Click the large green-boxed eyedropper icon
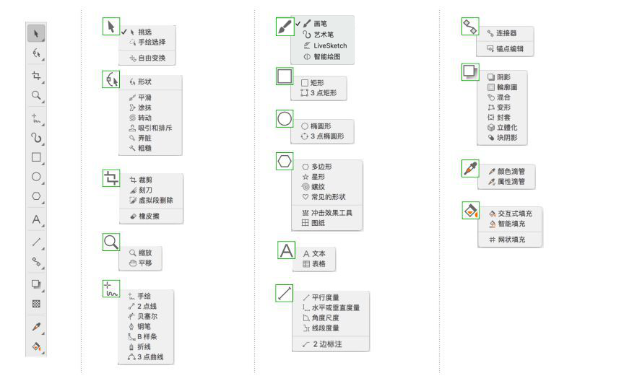The image size is (624, 381). point(469,168)
